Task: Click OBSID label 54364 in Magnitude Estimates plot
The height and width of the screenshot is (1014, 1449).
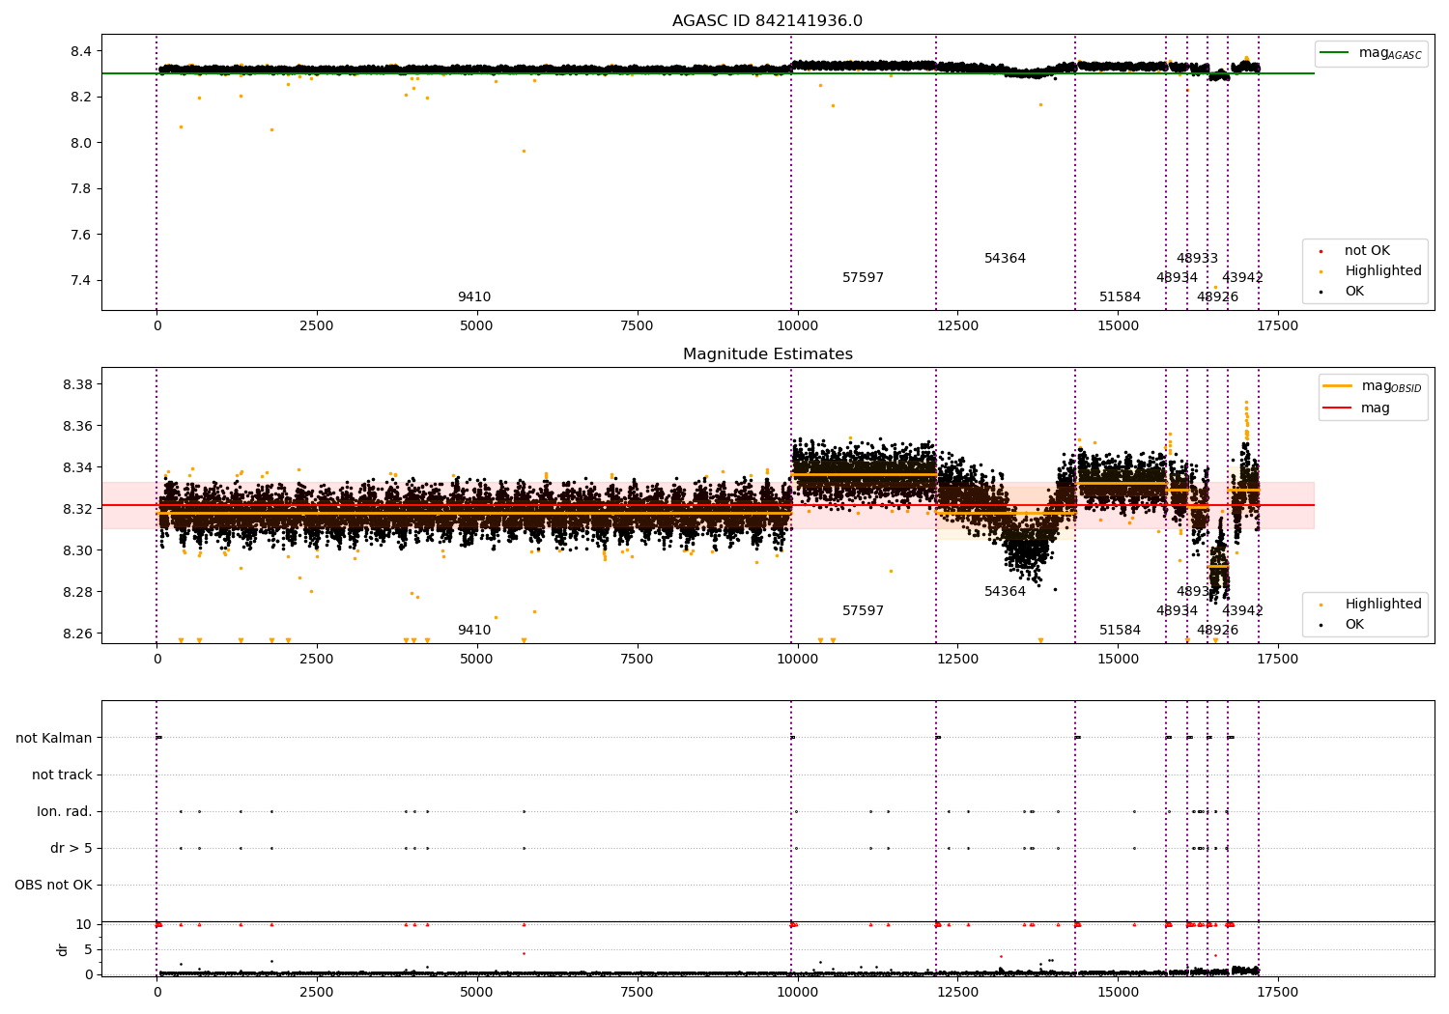Action: tap(1005, 592)
